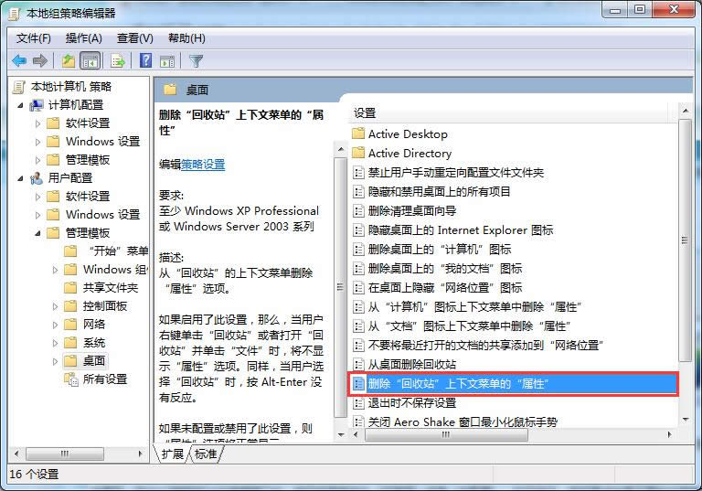Expand Windows 设置 under 计算机配置
702x491 pixels.
click(38, 142)
